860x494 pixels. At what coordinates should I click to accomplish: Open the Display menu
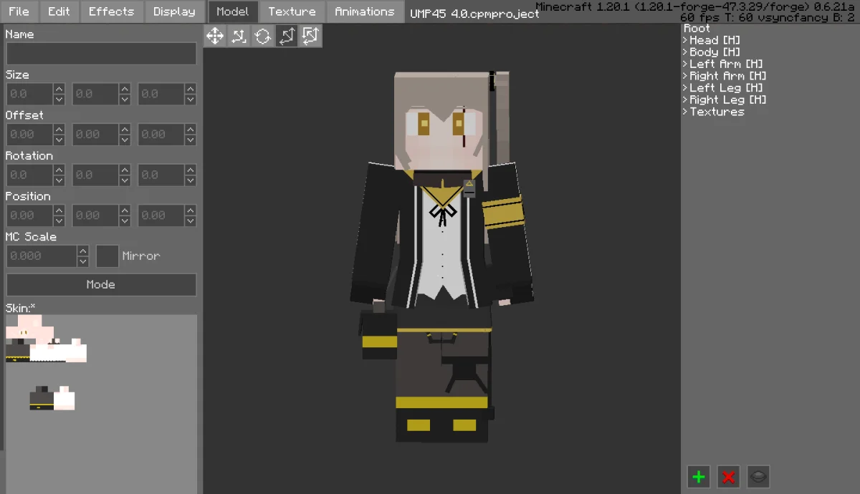click(174, 11)
